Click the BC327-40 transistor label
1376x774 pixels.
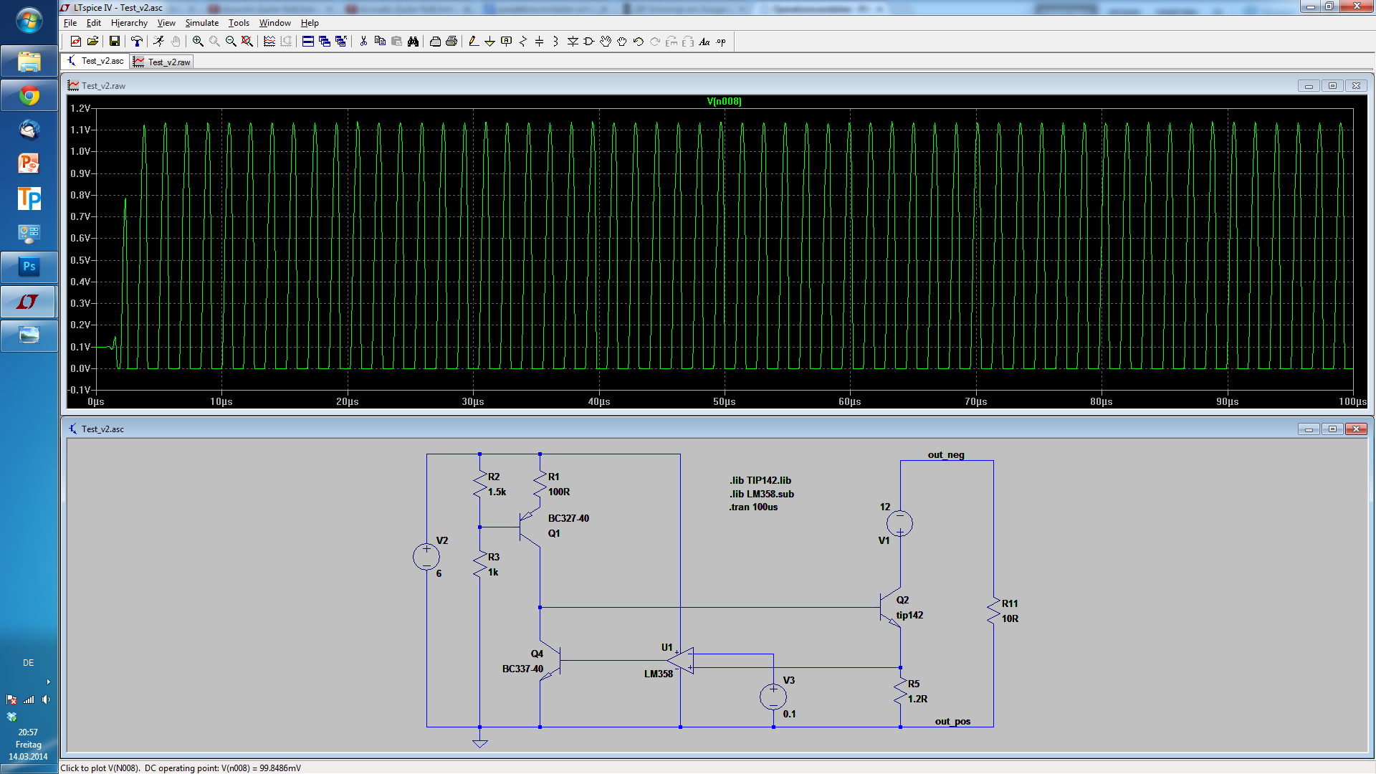coord(568,518)
